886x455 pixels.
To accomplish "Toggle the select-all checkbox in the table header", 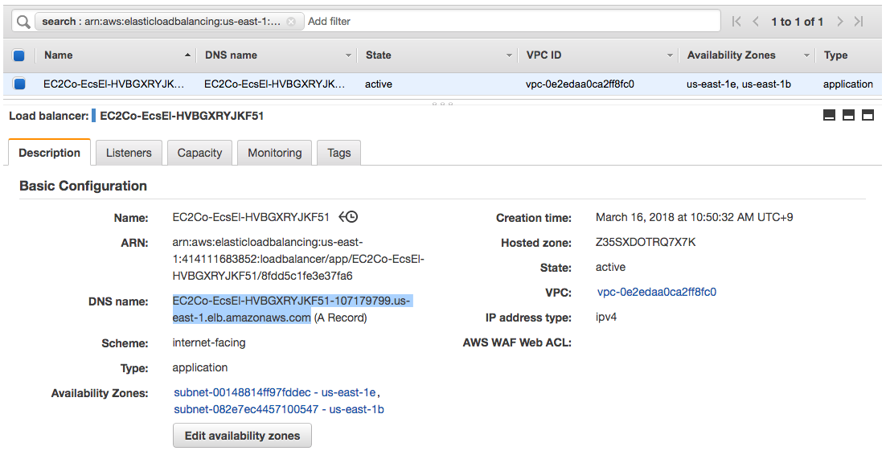I will coord(19,55).
